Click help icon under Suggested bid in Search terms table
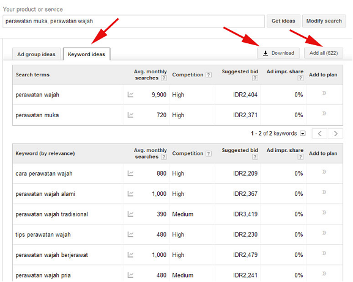Image resolution: width=353 pixels, height=282 pixels. (x=255, y=78)
